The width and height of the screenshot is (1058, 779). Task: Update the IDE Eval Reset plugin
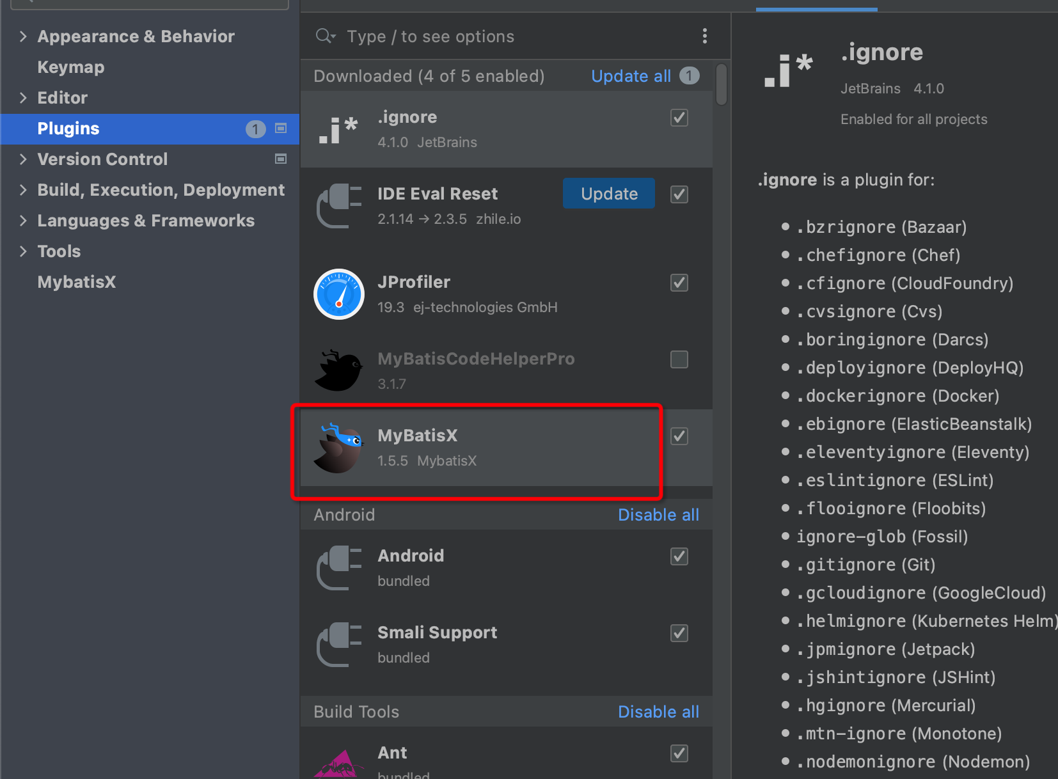coord(609,193)
